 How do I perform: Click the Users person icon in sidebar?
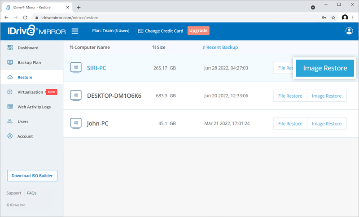(10, 121)
